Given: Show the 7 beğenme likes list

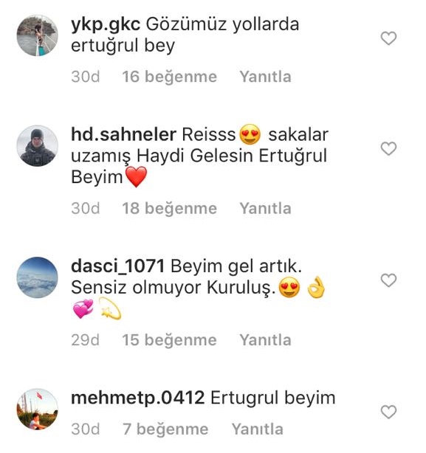Looking at the screenshot, I should pyautogui.click(x=165, y=429).
